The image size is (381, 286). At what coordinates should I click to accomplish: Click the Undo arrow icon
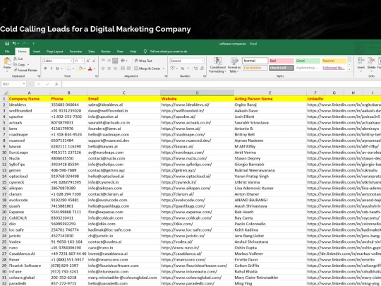[x=14, y=44]
